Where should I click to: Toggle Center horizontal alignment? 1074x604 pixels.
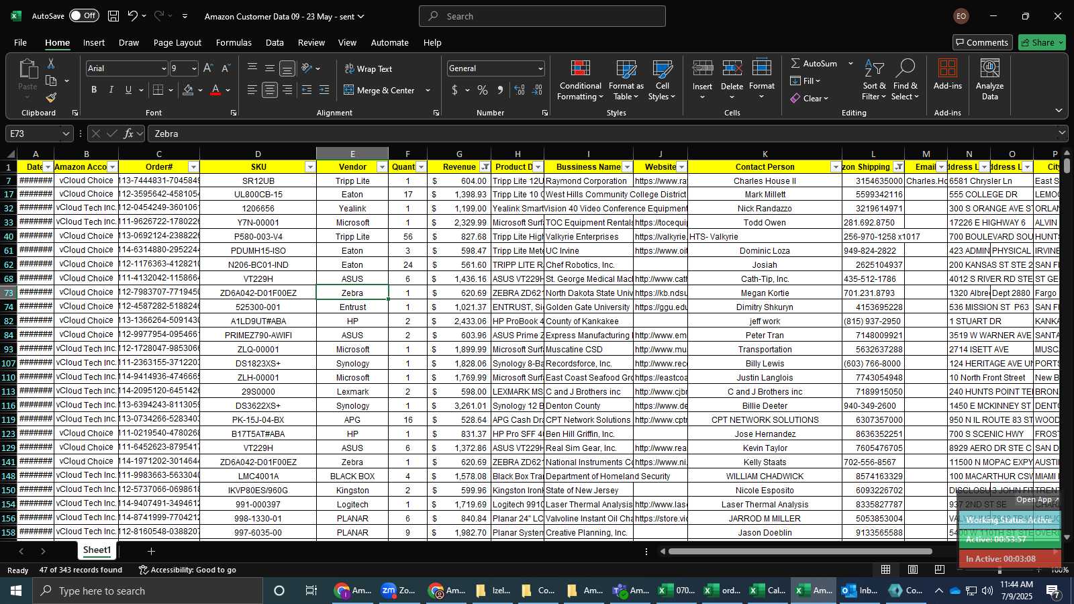point(270,90)
